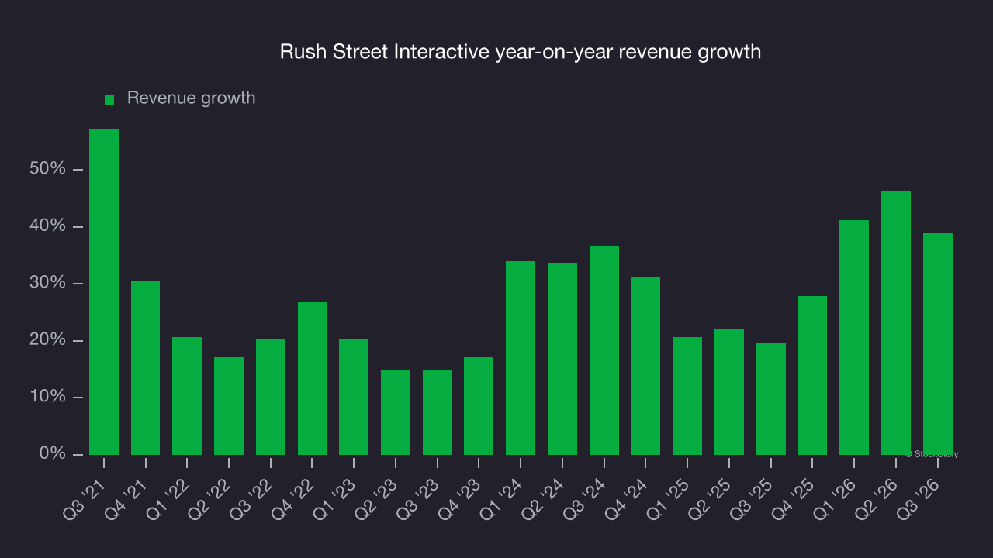
Task: Select the Q1 '25 bar
Action: (x=687, y=396)
